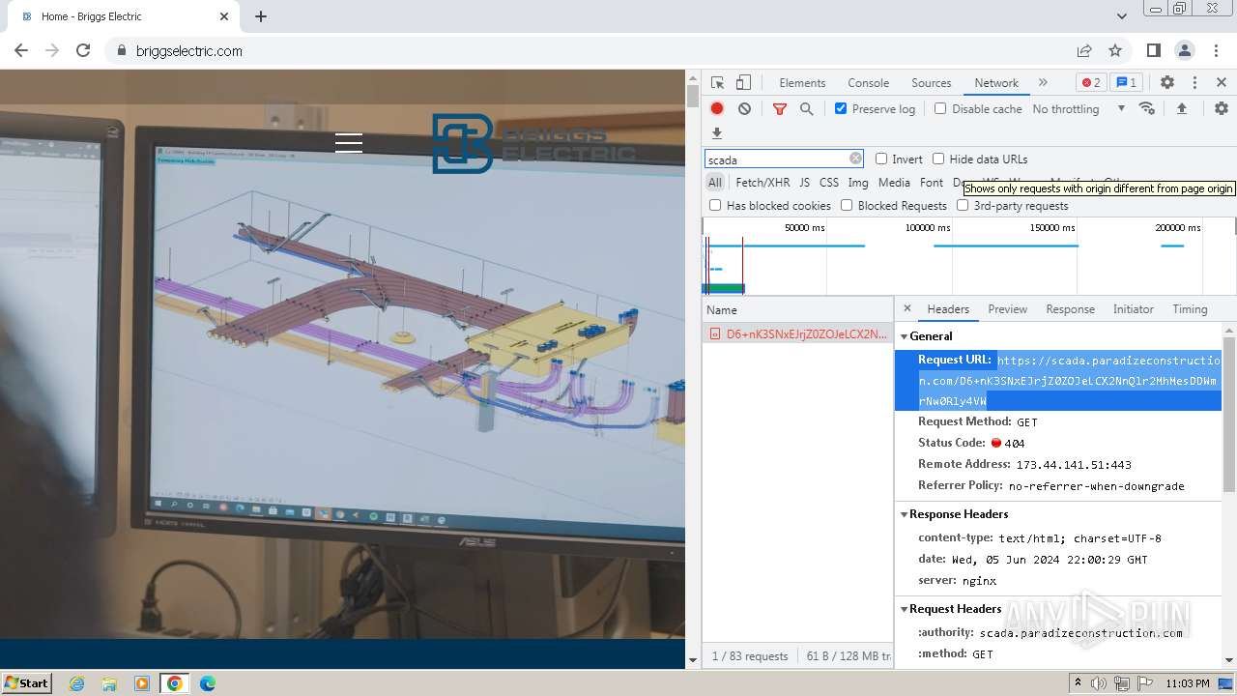Toggle the device toolbar icon
The height and width of the screenshot is (696, 1237).
pos(743,83)
